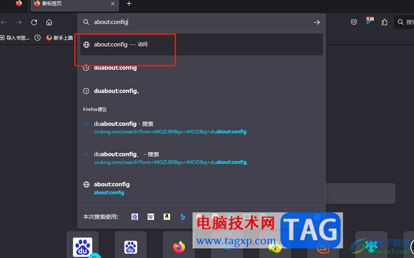This screenshot has height=258, width=414.
Task: Open a new tab with plus button
Action: (x=129, y=4)
